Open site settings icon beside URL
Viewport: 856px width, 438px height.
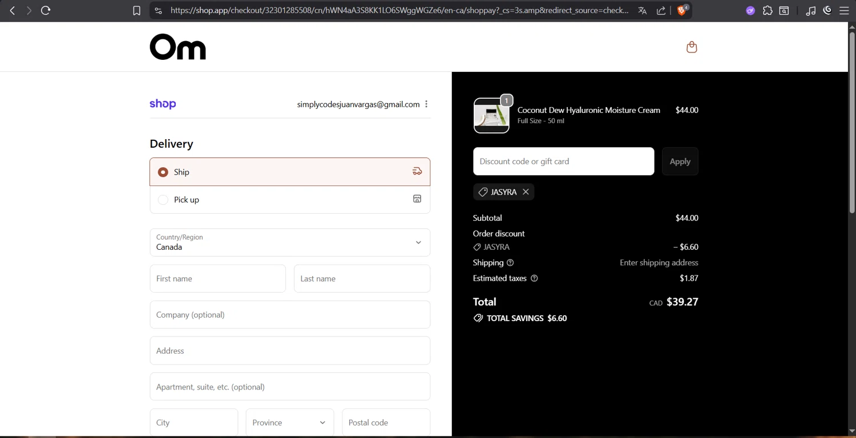pos(159,10)
